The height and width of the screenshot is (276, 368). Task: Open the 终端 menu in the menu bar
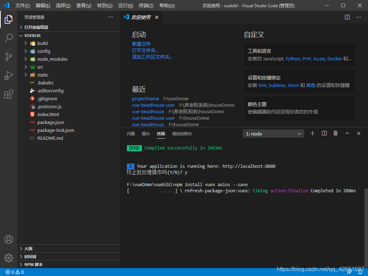[145, 5]
